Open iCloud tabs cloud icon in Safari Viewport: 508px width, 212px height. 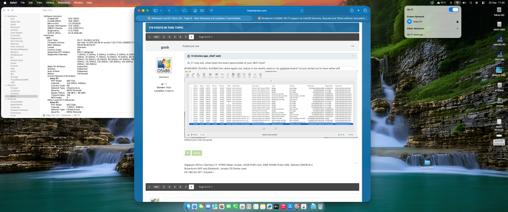pyautogui.click(x=185, y=10)
